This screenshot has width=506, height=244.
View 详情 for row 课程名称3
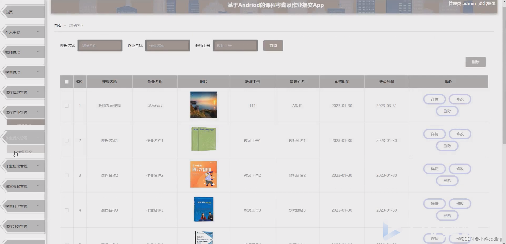435,204
